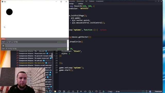The image size is (165, 93).
Task: Click font size value 18 in toolbar
Action: tap(81, 91)
